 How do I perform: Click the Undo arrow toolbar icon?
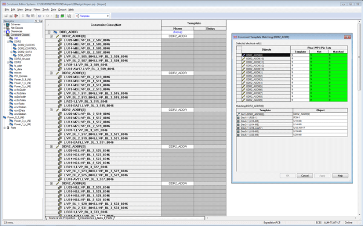[39, 16]
